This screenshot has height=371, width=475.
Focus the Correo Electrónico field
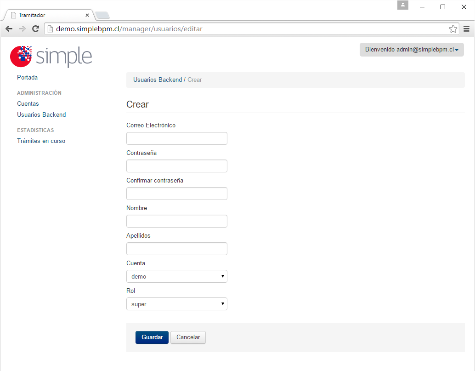click(x=176, y=138)
